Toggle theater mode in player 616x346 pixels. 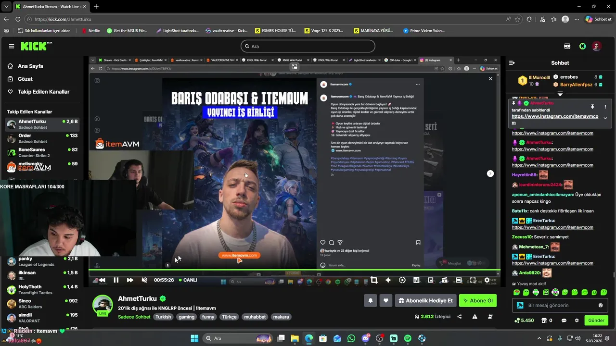tap(459, 280)
